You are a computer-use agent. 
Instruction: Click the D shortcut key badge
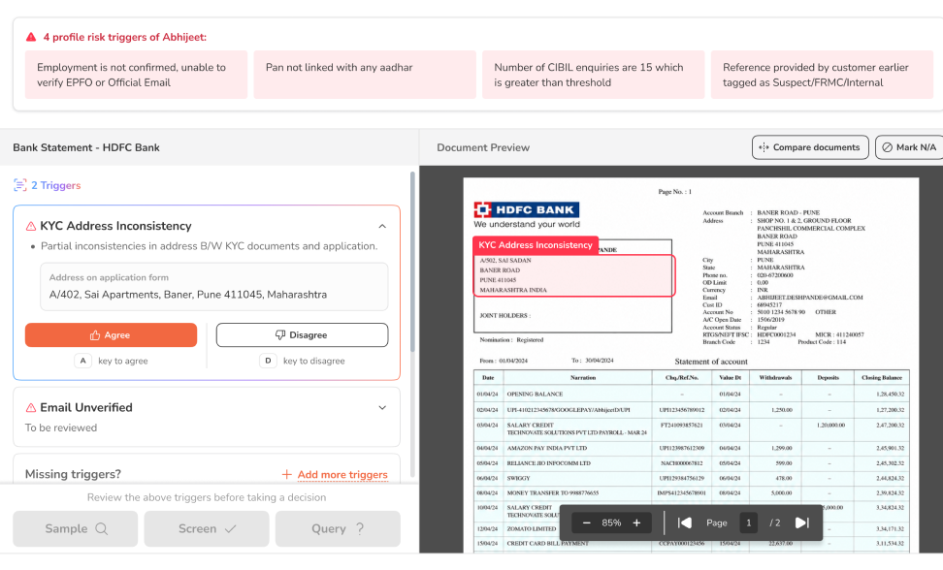268,361
